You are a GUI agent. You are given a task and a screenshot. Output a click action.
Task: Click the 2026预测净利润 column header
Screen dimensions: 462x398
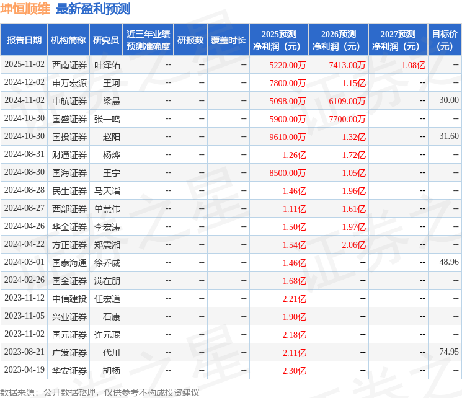tap(338, 40)
